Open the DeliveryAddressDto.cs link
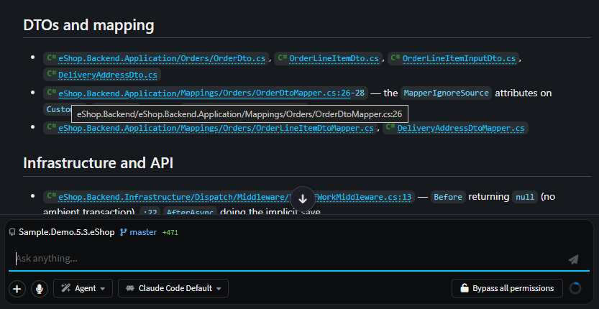 click(107, 75)
